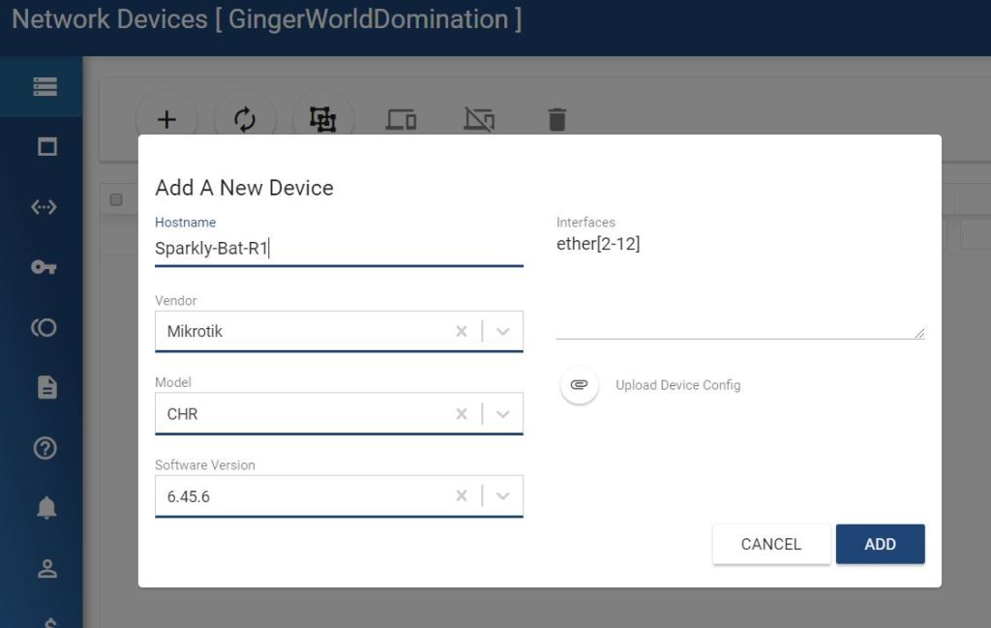This screenshot has width=991, height=628.
Task: Open the help question mark icon
Action: (45, 448)
